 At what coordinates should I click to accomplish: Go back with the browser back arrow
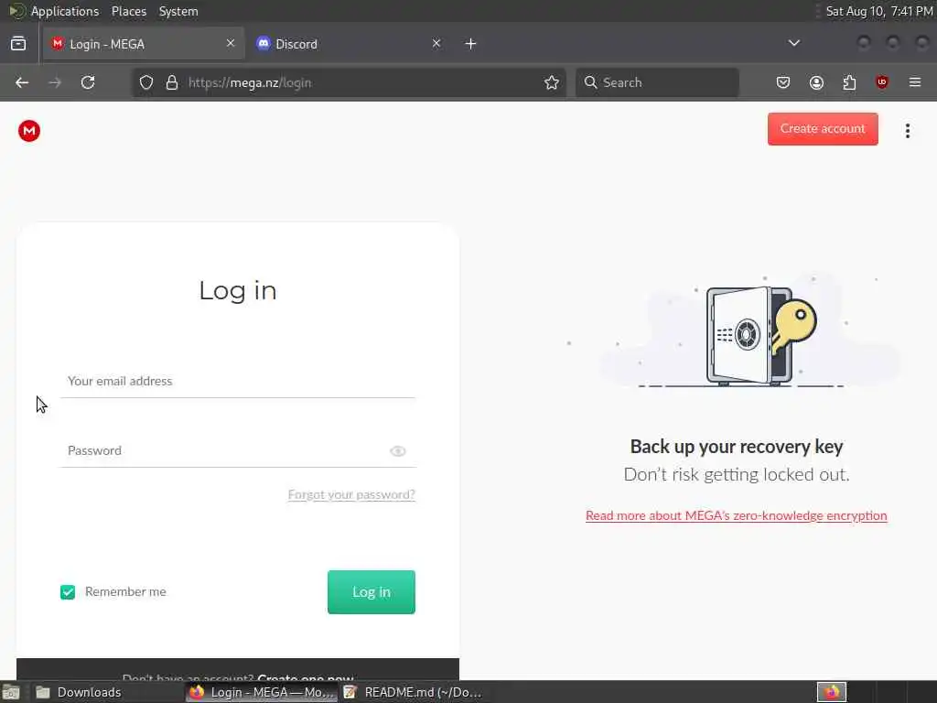tap(22, 82)
